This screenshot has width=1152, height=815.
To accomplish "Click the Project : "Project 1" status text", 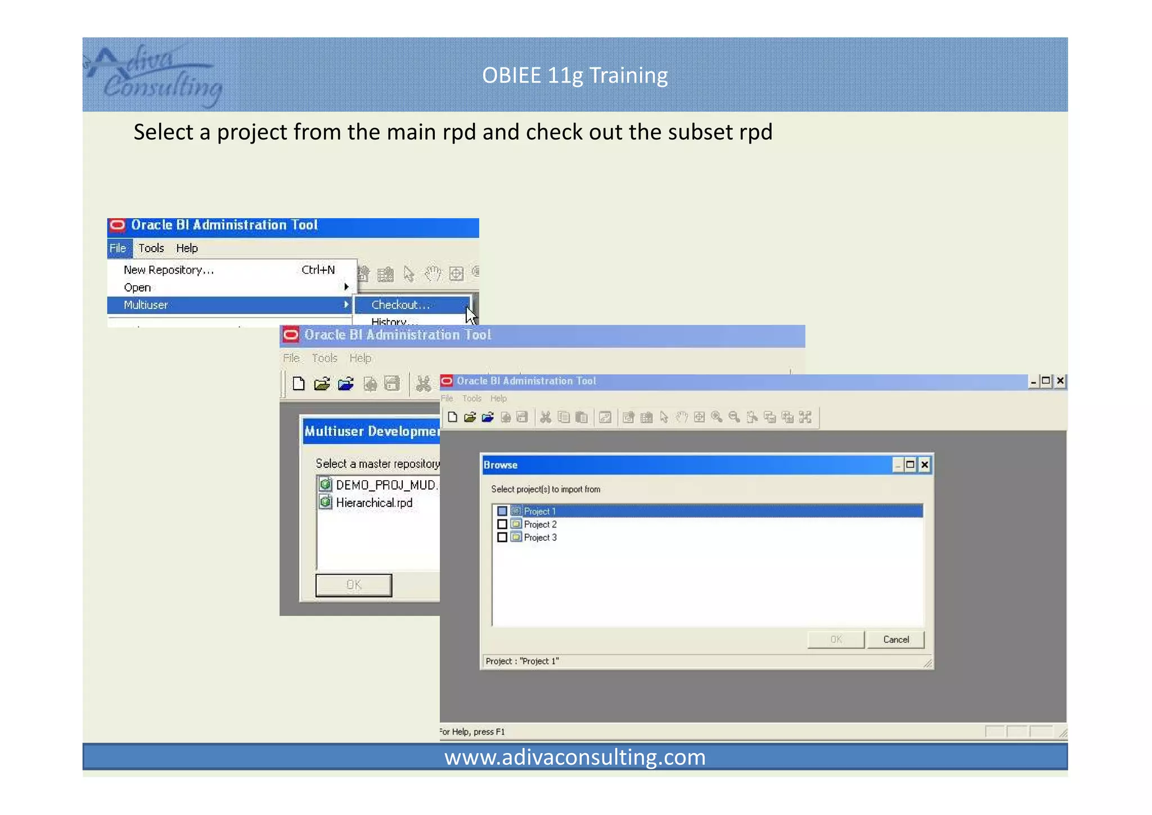I will [522, 661].
